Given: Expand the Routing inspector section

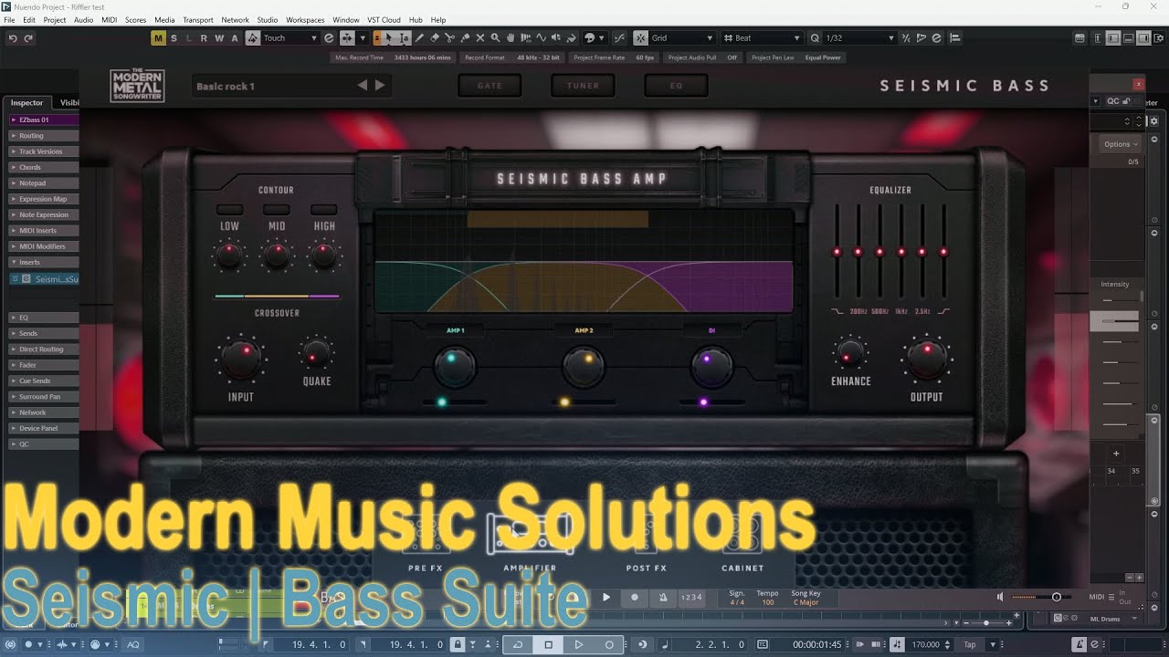Looking at the screenshot, I should coord(43,136).
